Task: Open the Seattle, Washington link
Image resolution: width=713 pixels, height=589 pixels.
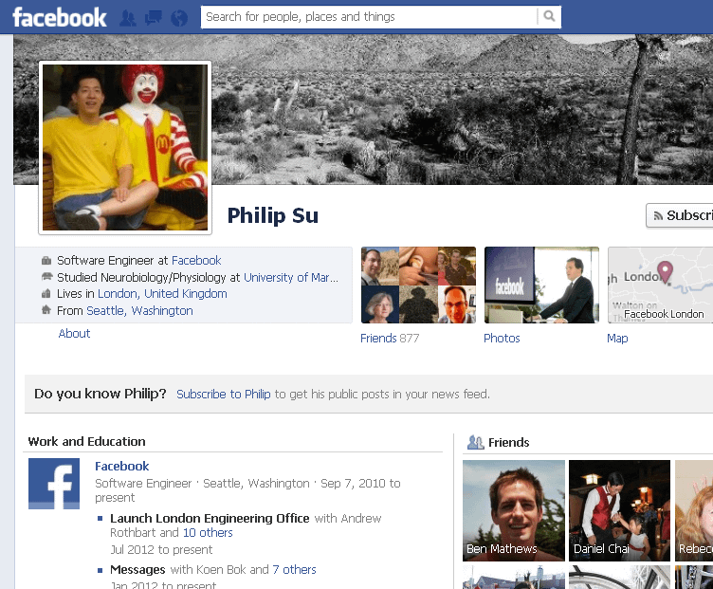Action: click(139, 311)
